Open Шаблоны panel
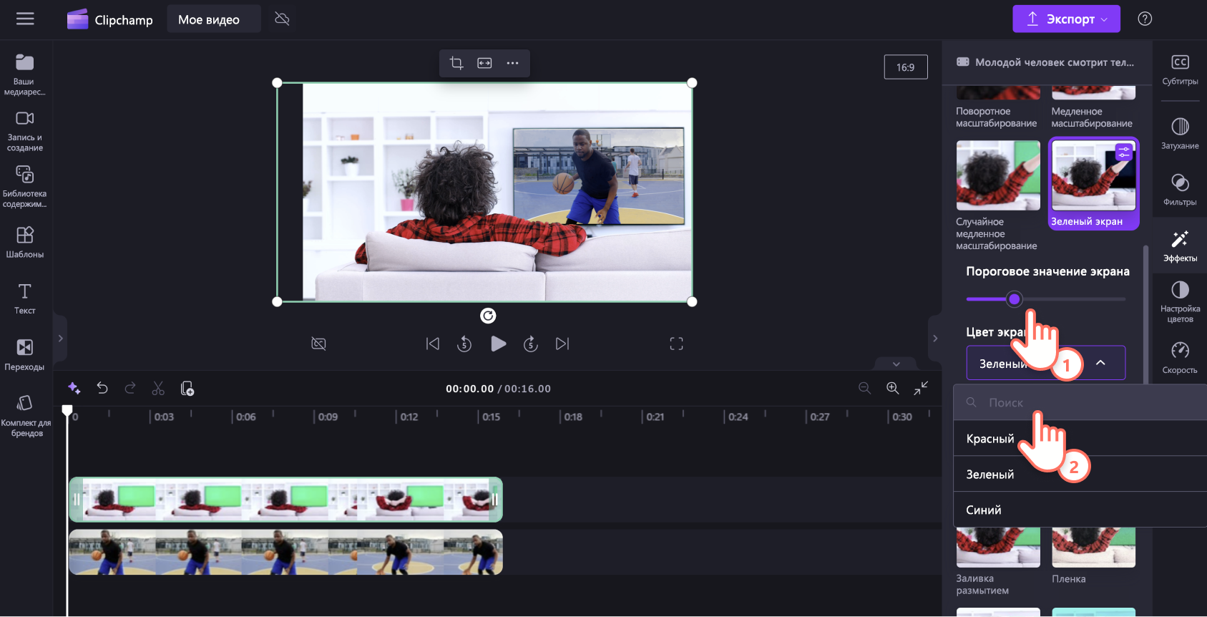This screenshot has height=617, width=1207. [x=25, y=243]
